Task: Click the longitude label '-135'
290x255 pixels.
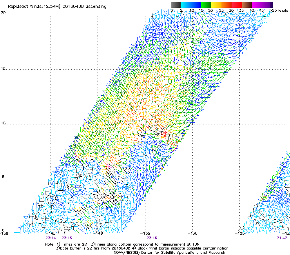Action: pos(145,233)
